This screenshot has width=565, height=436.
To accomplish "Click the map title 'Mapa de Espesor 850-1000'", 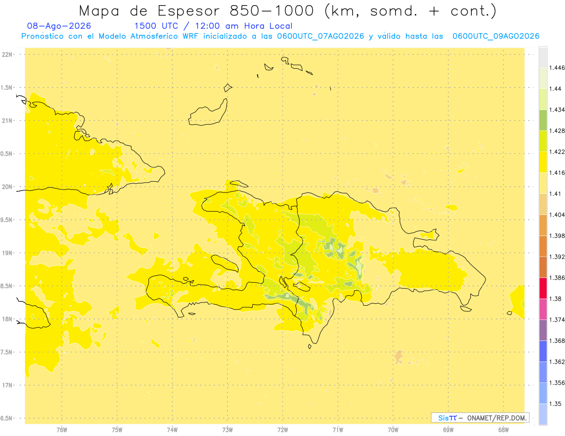I will pyautogui.click(x=198, y=10).
